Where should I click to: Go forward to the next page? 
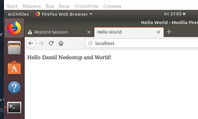click(41, 43)
